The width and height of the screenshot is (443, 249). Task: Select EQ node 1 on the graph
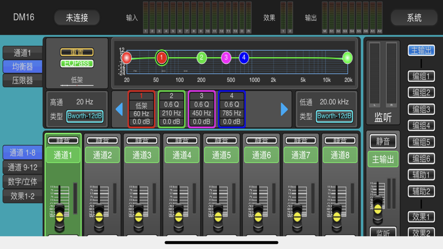162,57
